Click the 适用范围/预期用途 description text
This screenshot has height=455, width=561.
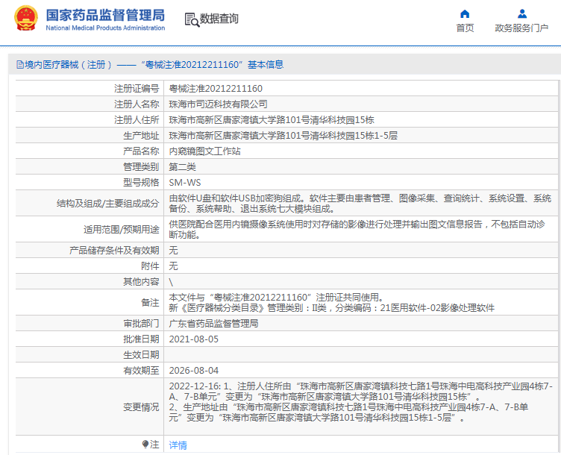tap(357, 229)
